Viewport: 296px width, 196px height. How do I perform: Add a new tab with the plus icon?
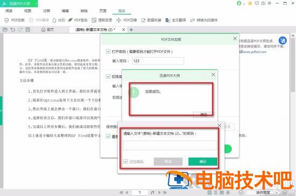(131, 30)
